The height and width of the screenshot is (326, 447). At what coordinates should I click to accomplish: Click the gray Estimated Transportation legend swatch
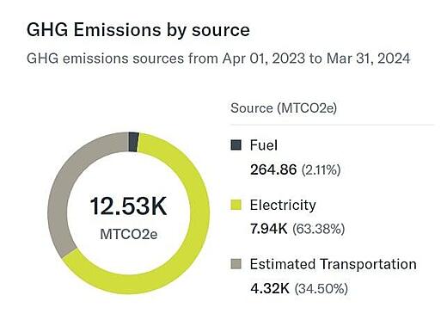tap(236, 264)
